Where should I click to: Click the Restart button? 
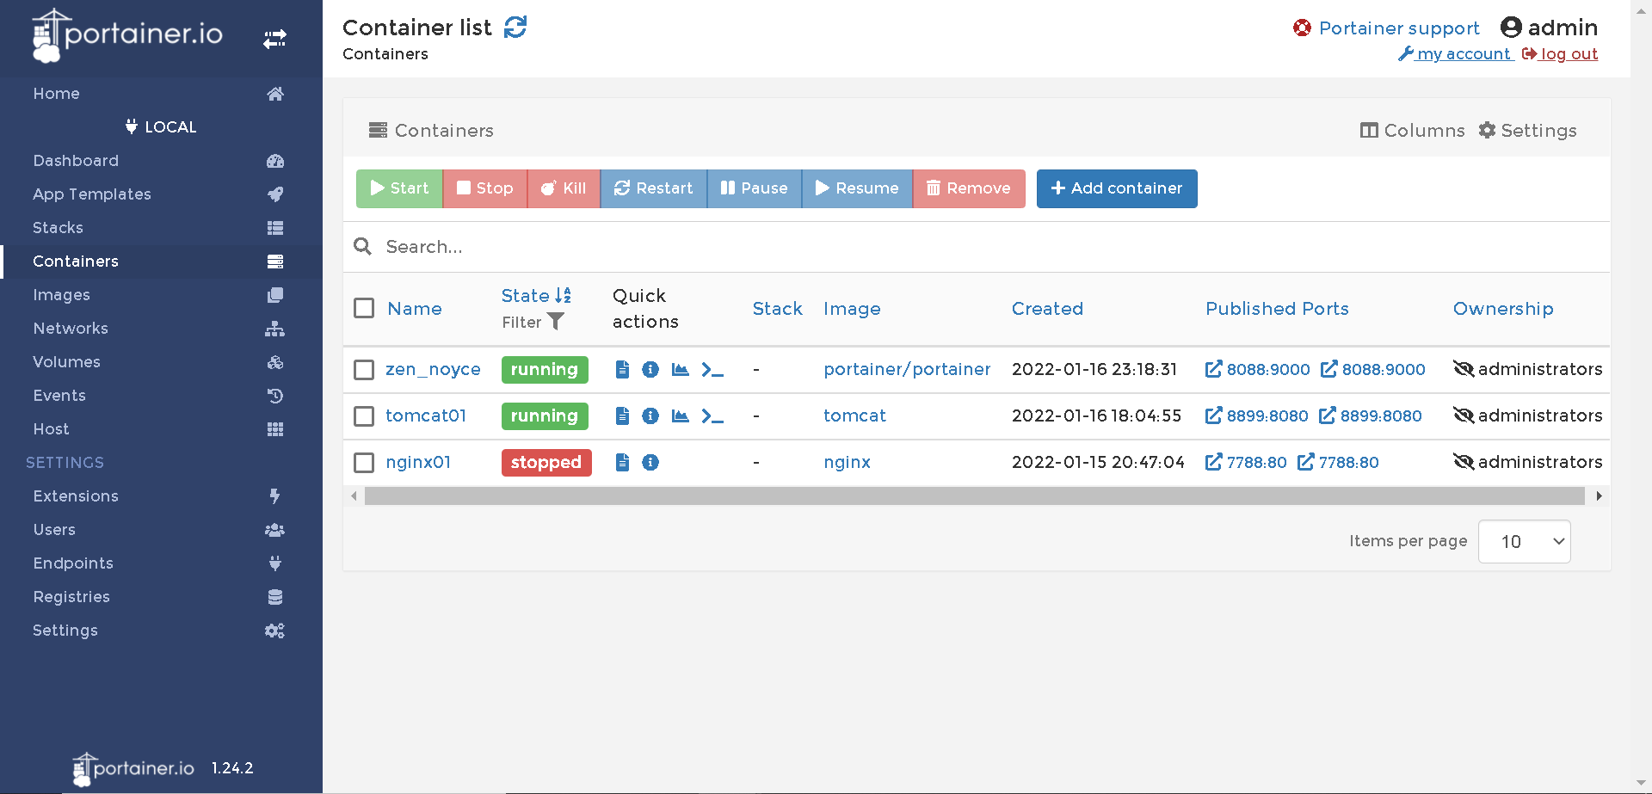pyautogui.click(x=653, y=188)
